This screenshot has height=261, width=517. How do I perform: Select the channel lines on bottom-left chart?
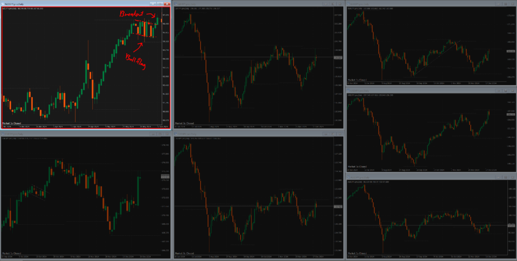38,192
